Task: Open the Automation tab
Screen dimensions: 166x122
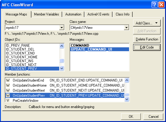Action: pos(73,14)
